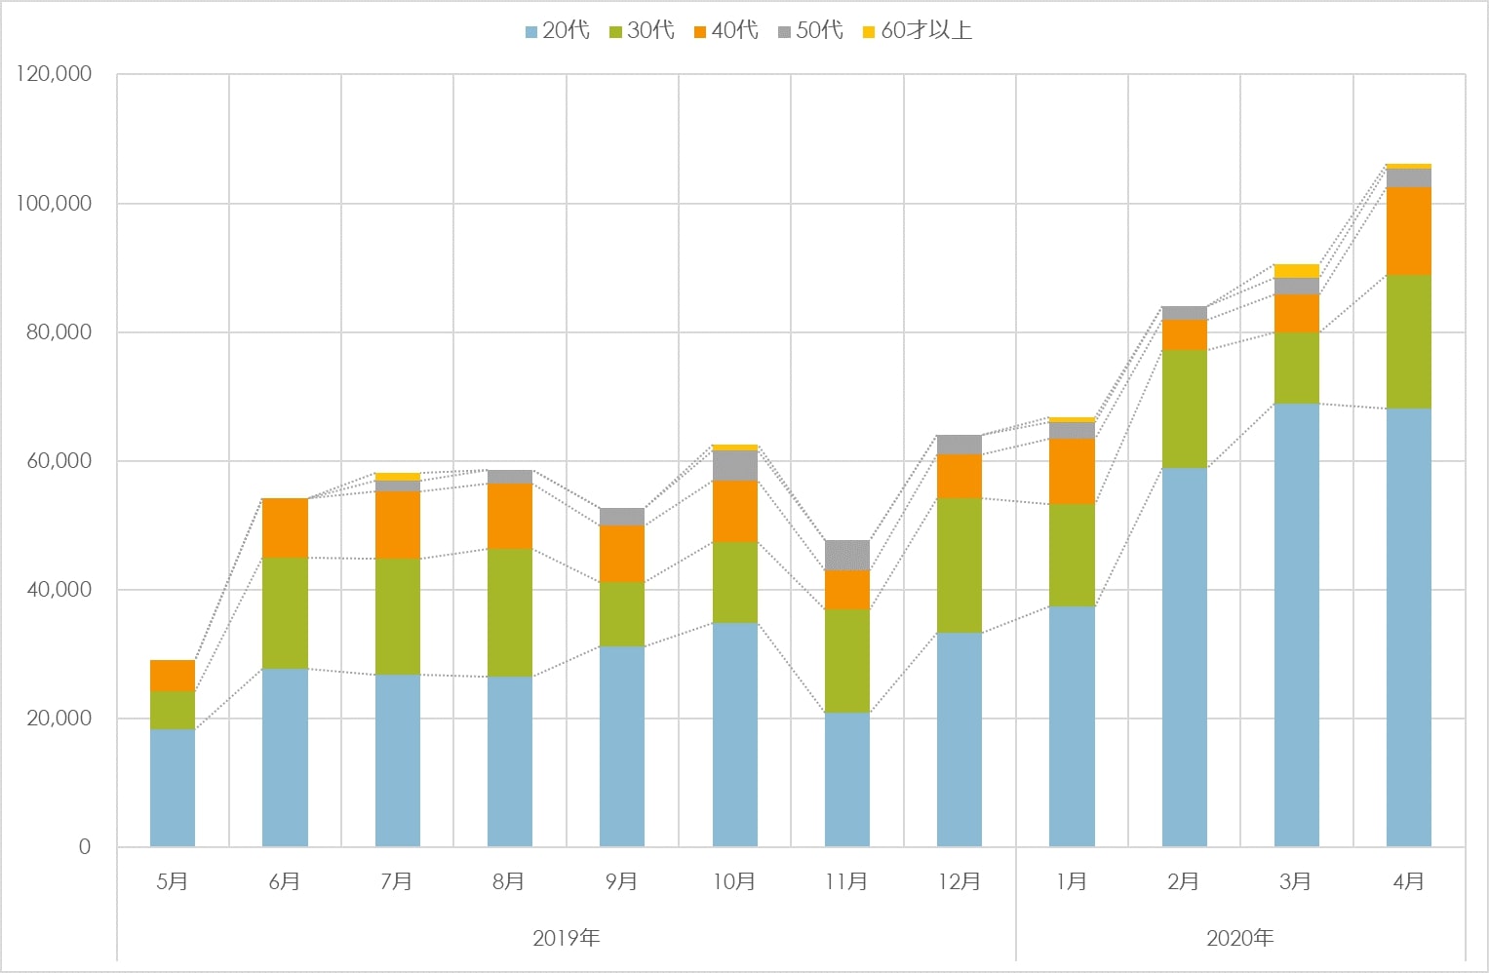Image resolution: width=1489 pixels, height=973 pixels.
Task: Select the green 30代 segment for 8月
Action: point(510,612)
